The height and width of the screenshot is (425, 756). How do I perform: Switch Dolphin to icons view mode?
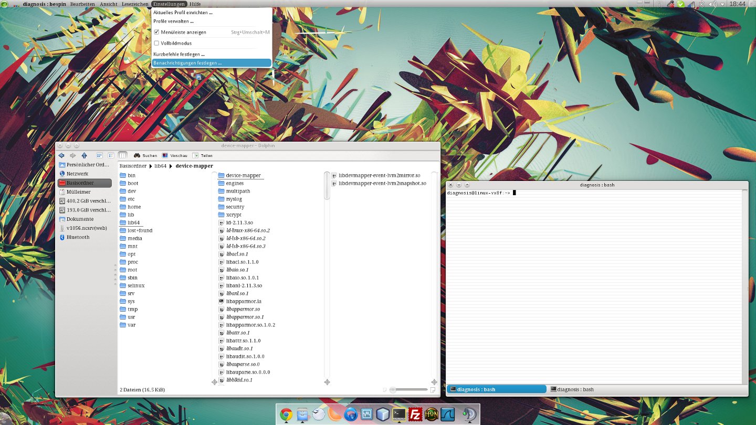click(x=99, y=155)
